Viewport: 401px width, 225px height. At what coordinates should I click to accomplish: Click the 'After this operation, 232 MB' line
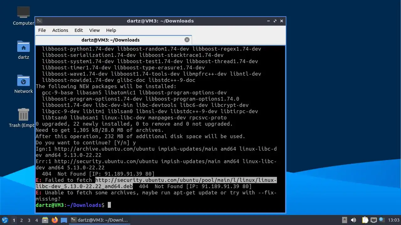(141, 136)
